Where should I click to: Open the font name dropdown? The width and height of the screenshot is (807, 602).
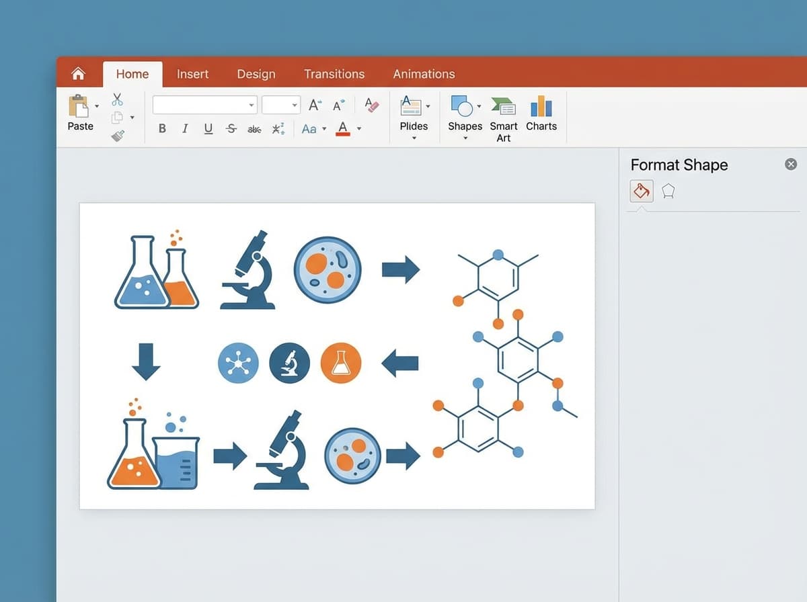click(x=251, y=105)
